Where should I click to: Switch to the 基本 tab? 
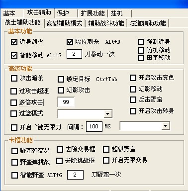point(9,13)
